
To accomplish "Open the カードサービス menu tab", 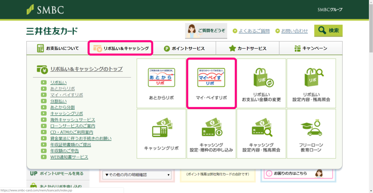I will point(247,48).
